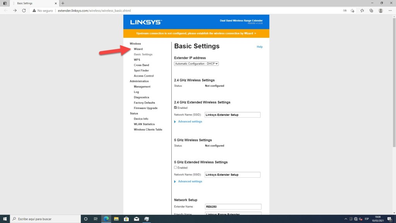Refresh the page with the reload icon
This screenshot has height=223, width=396.
pos(24,10)
